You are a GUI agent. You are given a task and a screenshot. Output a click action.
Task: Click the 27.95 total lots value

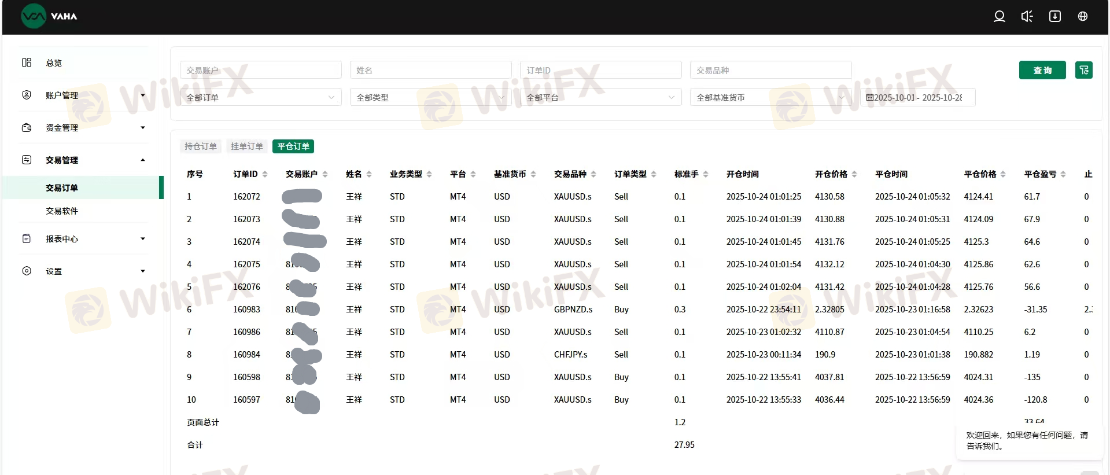pos(684,445)
